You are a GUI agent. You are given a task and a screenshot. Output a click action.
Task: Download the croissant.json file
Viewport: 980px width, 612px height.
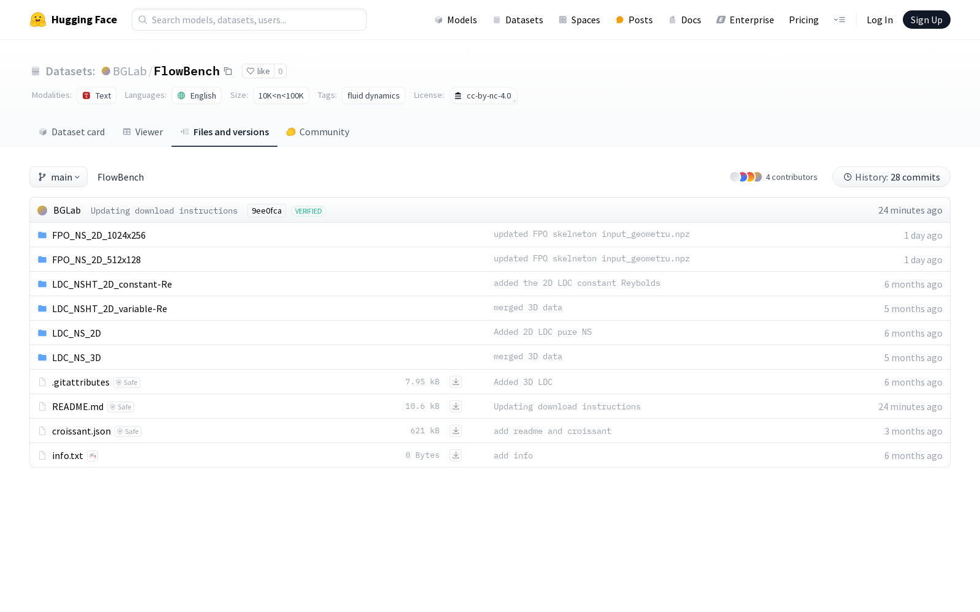(x=456, y=431)
